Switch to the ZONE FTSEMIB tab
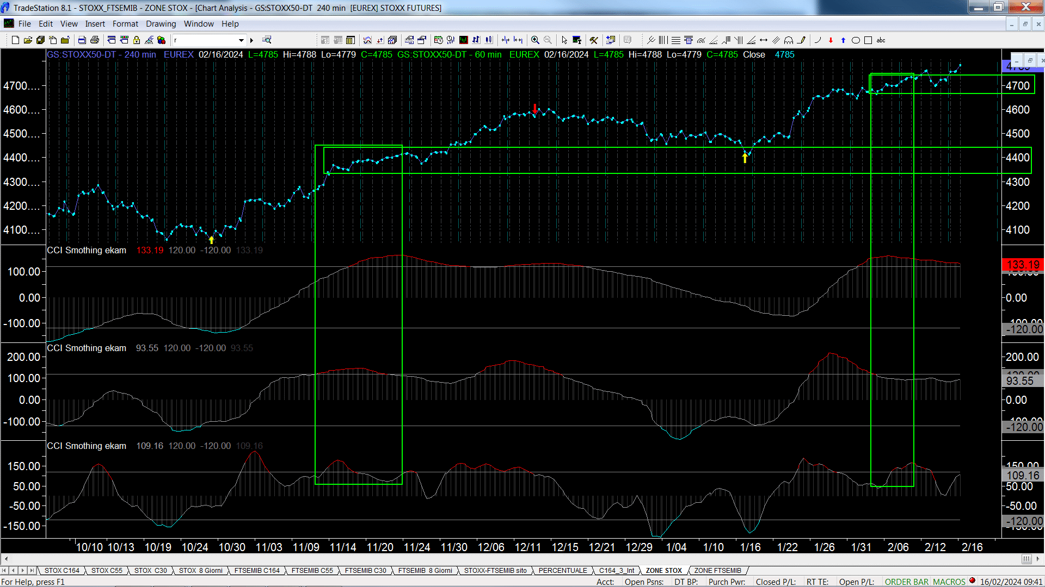The image size is (1045, 587). point(717,570)
